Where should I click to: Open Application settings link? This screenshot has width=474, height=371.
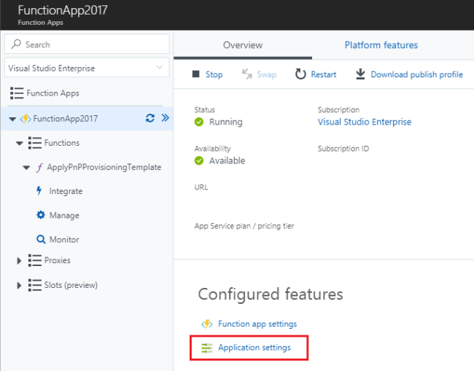255,348
